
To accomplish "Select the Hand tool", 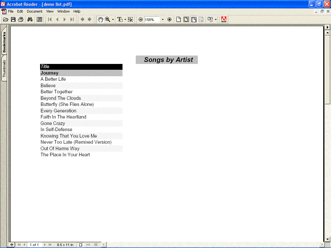I will 101,19.
